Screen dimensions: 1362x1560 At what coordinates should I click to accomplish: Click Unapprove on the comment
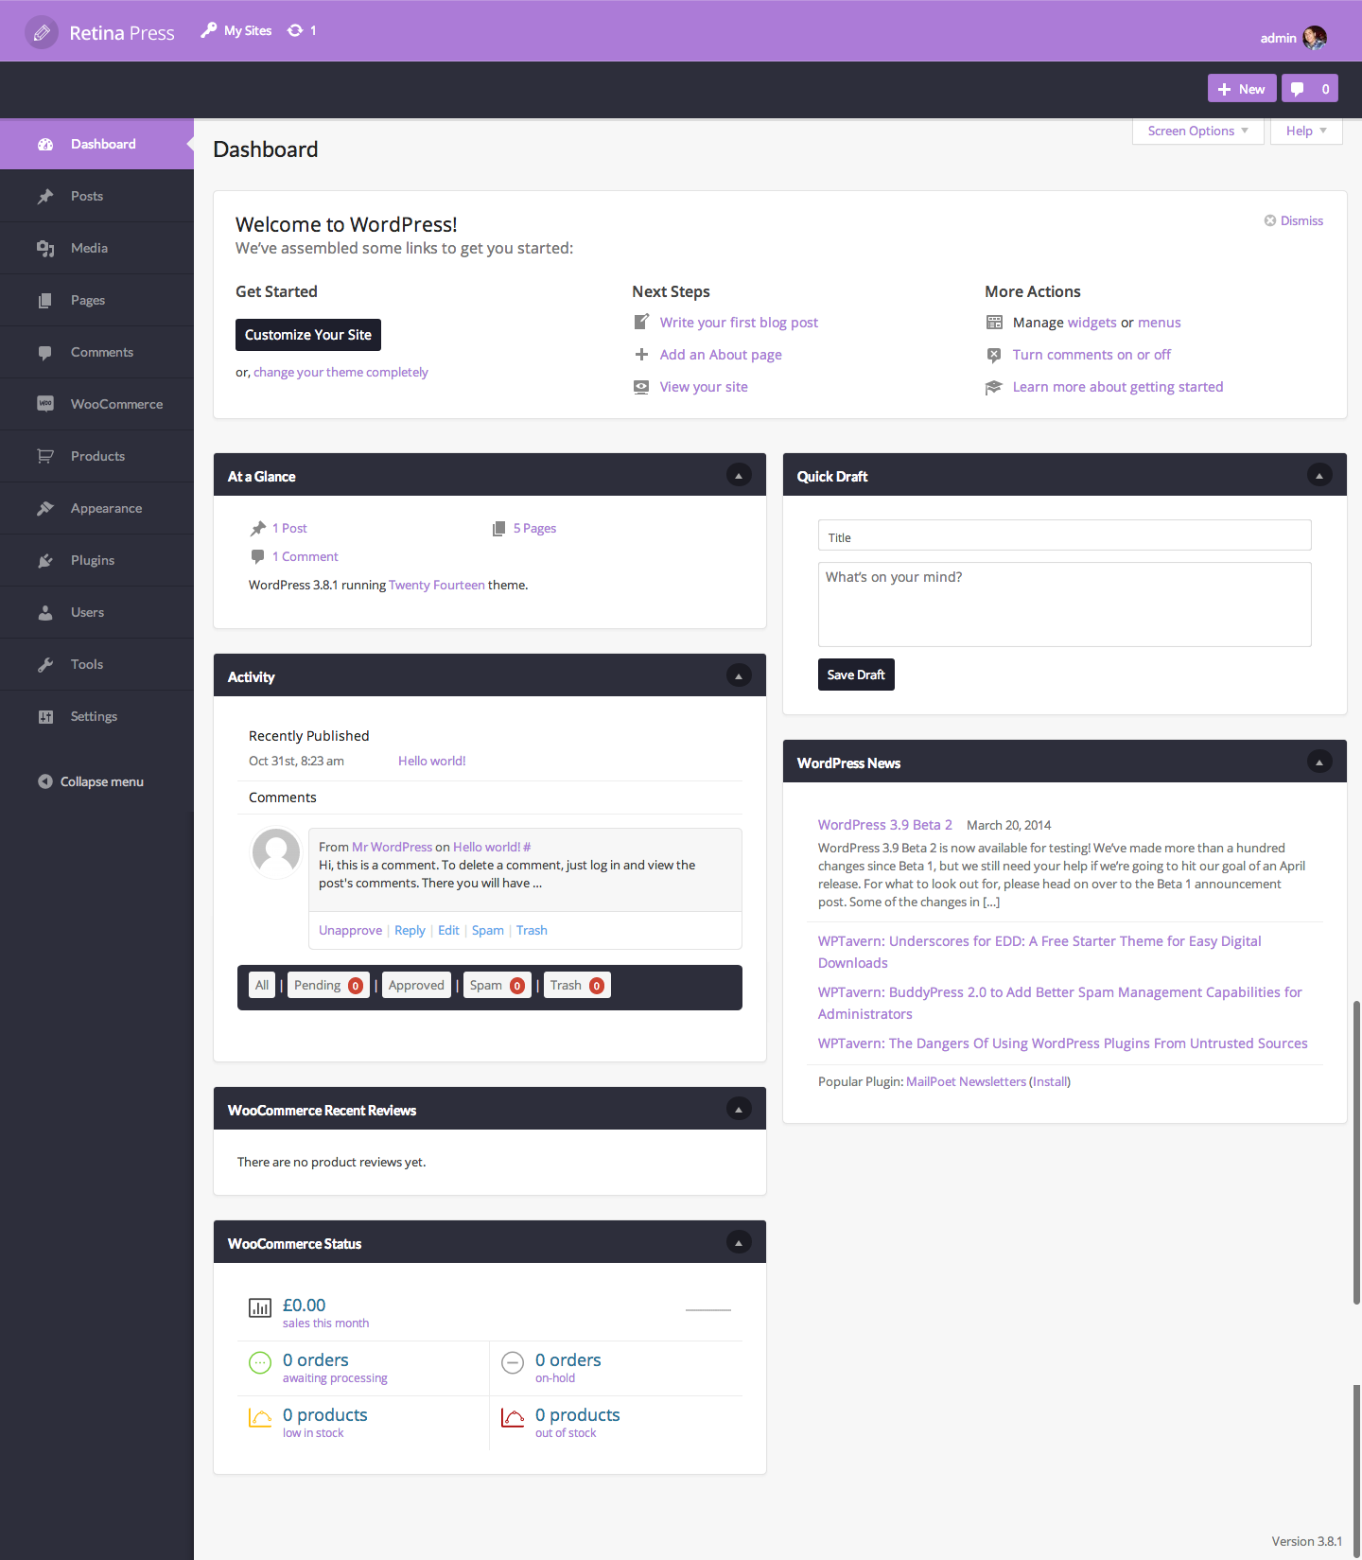350,931
